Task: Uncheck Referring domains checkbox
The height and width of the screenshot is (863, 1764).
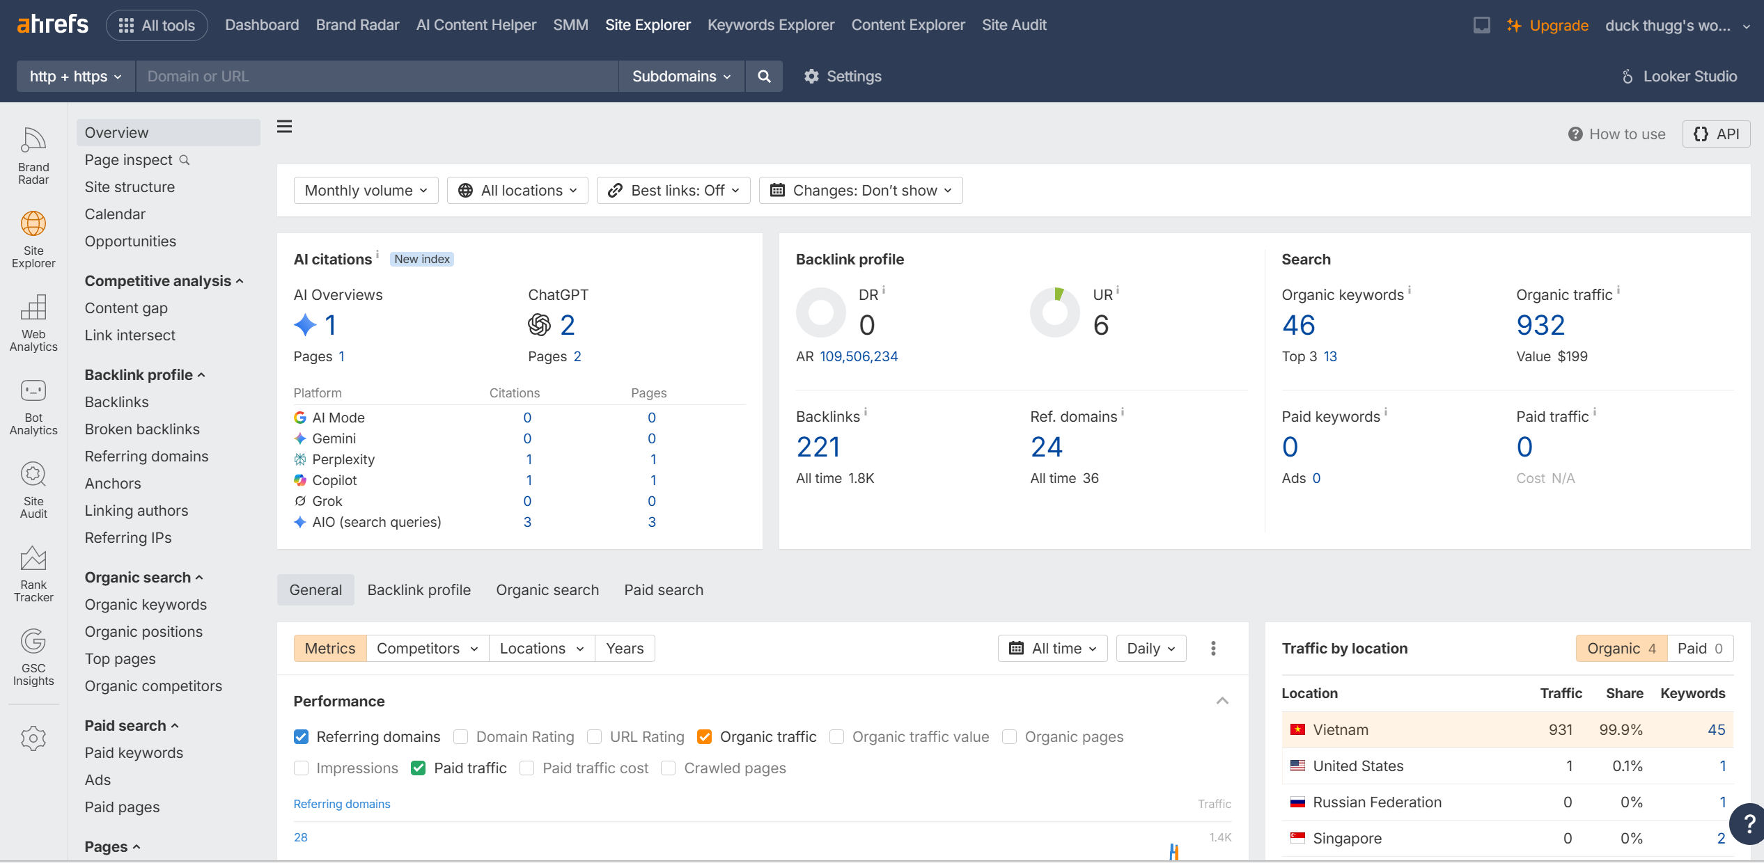Action: pos(301,736)
